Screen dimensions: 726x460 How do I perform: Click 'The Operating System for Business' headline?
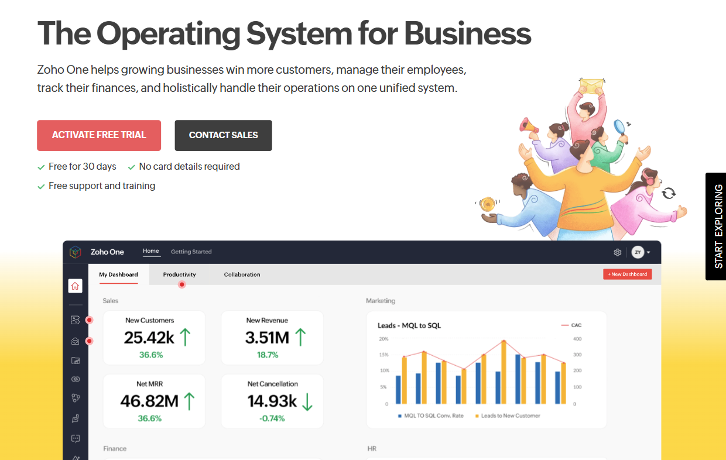[x=284, y=33]
